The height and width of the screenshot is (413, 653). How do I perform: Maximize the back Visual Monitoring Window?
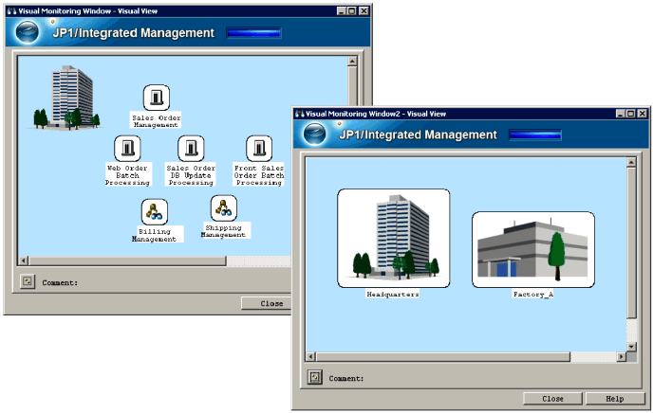coord(352,11)
